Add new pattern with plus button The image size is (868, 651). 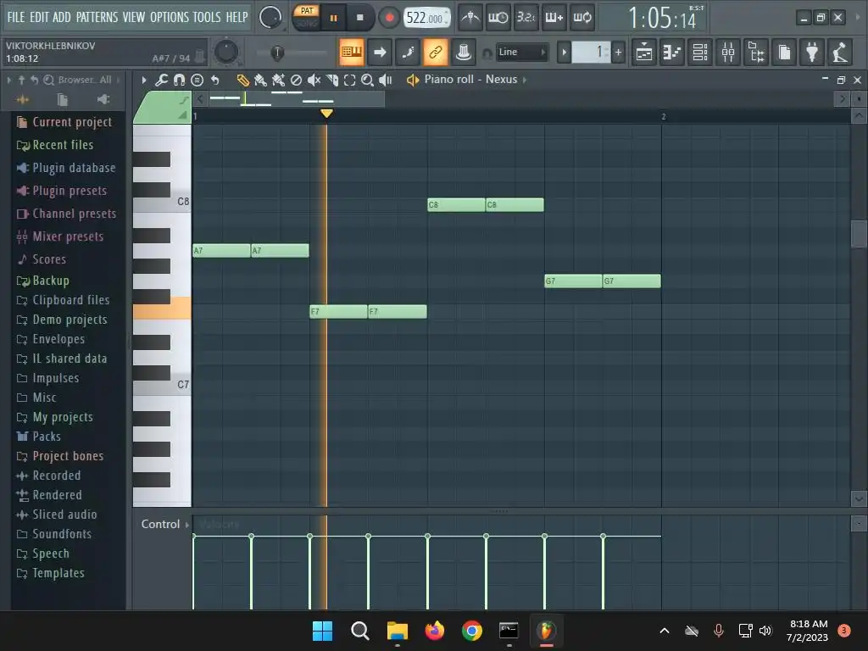pos(618,53)
